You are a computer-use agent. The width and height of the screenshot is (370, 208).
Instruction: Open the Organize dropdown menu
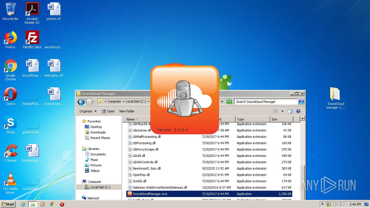(88, 111)
